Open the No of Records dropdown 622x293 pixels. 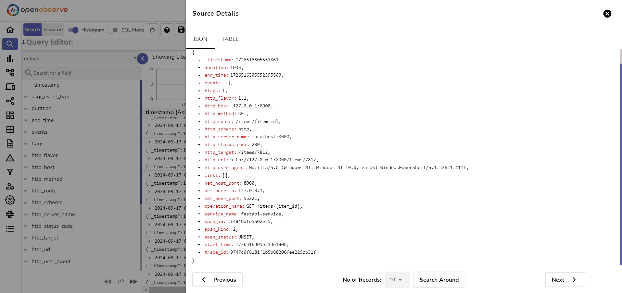[x=397, y=279]
